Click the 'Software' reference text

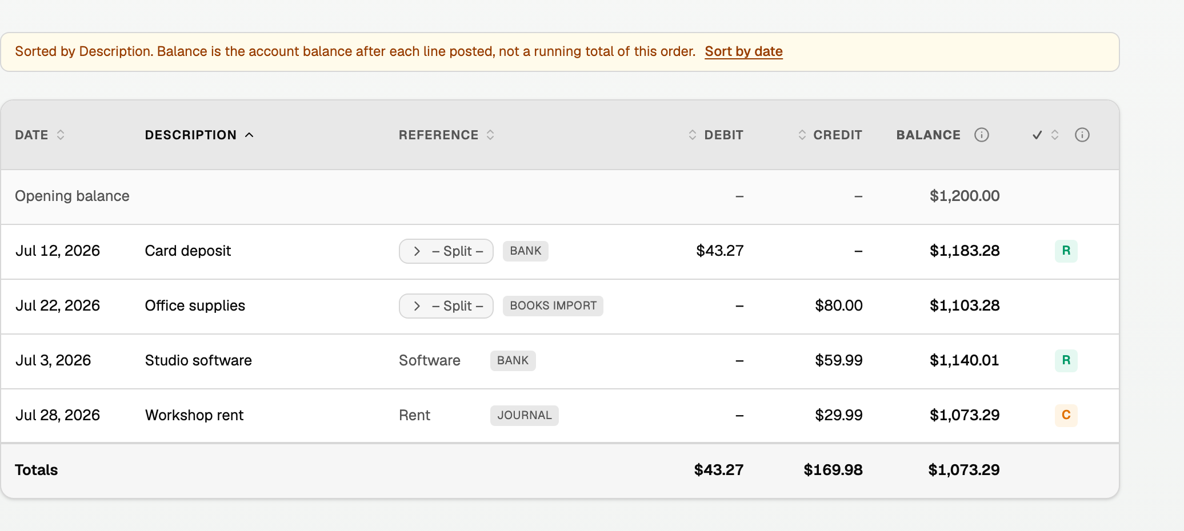point(430,360)
